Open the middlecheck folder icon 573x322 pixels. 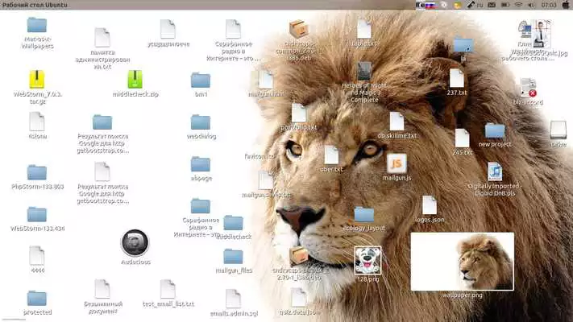(x=233, y=223)
